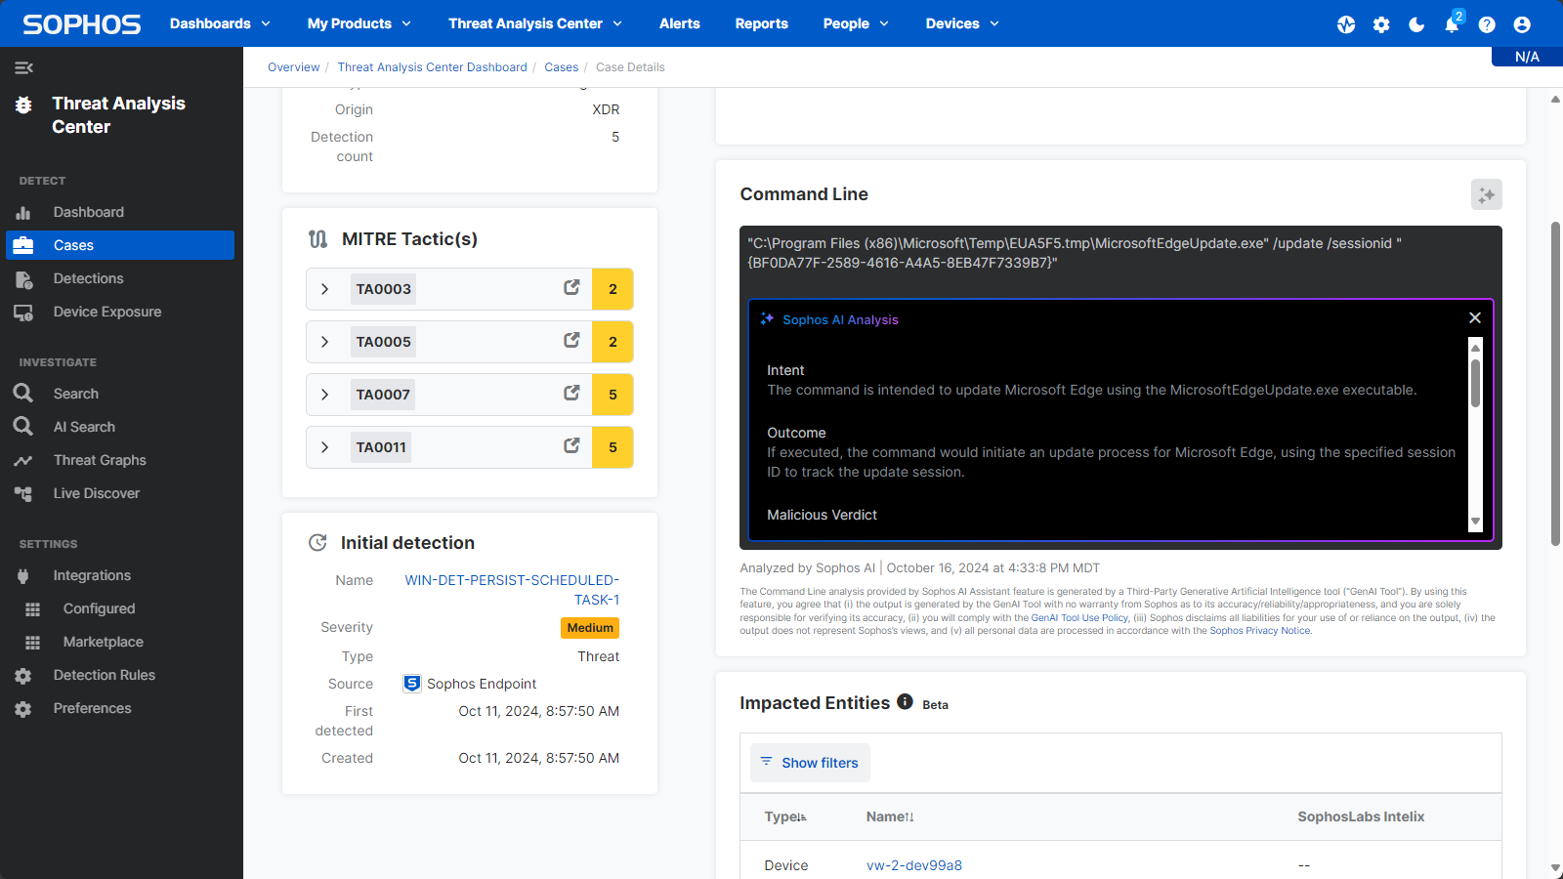The height and width of the screenshot is (879, 1563).
Task: Open the My Products dropdown menu
Action: pyautogui.click(x=359, y=23)
